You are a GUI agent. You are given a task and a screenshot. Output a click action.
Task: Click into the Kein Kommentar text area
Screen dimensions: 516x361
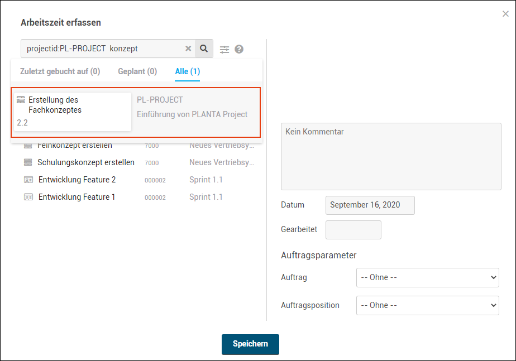pos(391,156)
